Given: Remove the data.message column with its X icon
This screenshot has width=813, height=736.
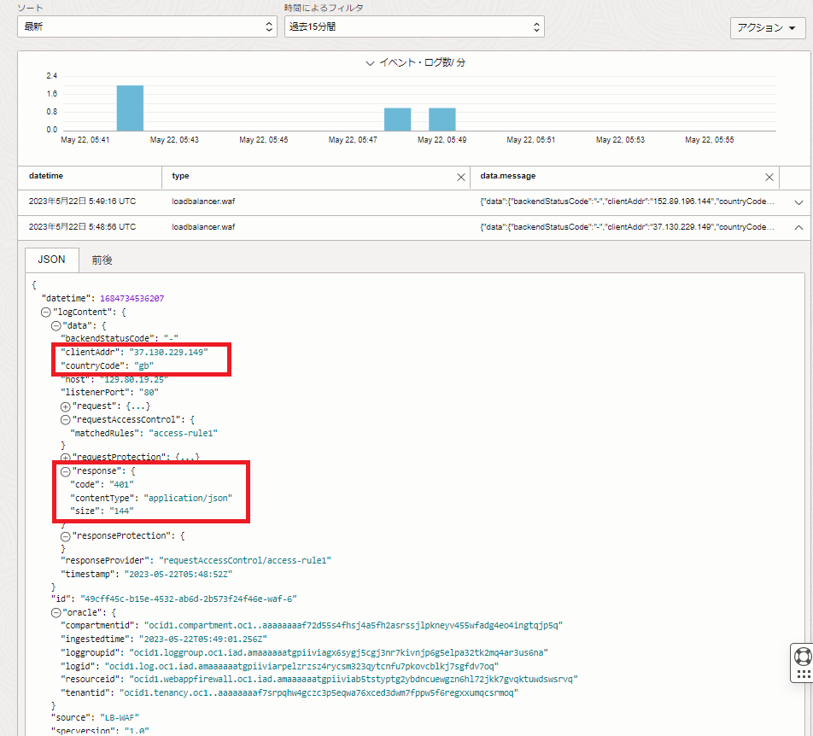Looking at the screenshot, I should click(x=769, y=177).
